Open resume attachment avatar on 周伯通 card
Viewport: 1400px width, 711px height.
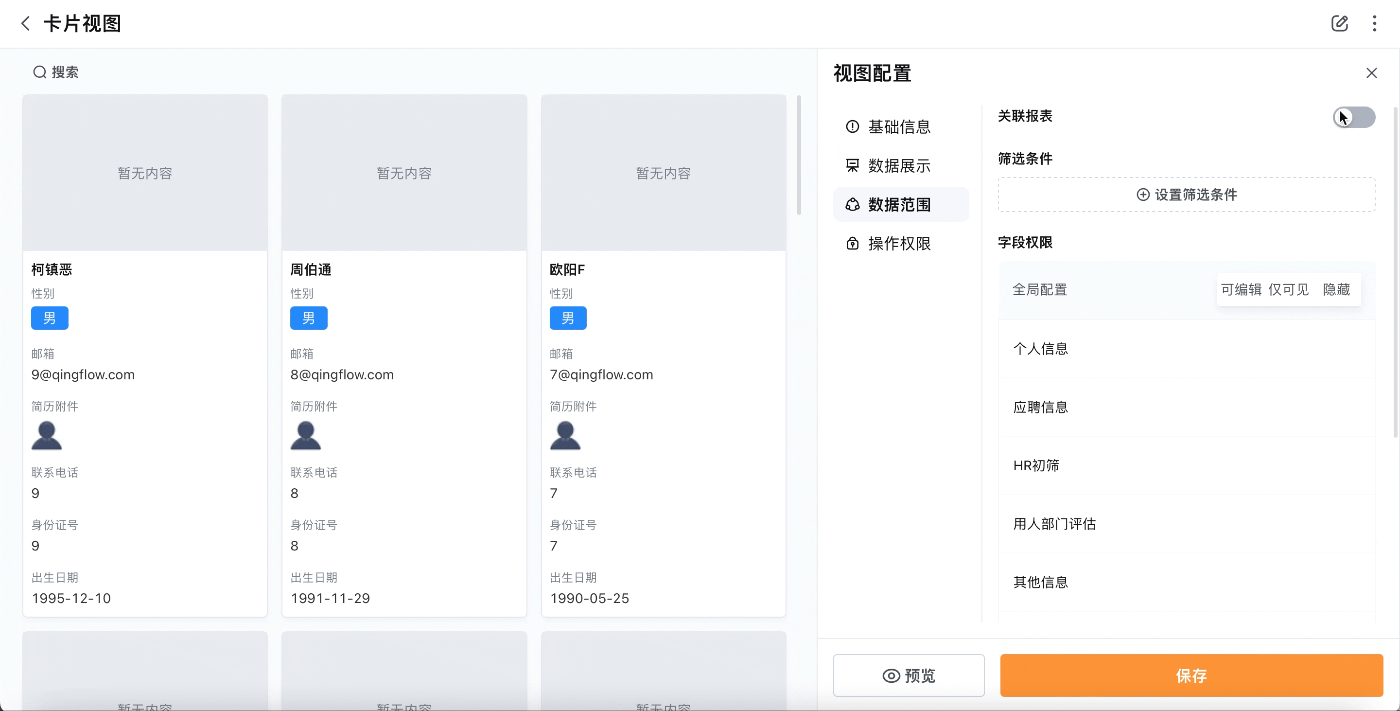(x=306, y=436)
